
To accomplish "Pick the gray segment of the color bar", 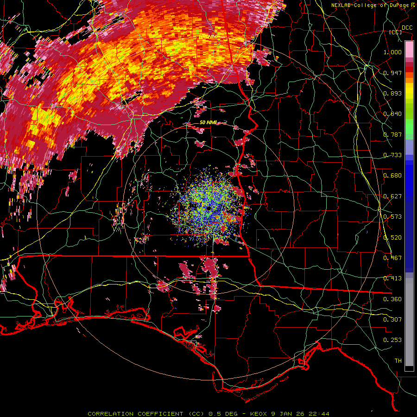I will click(x=409, y=322).
